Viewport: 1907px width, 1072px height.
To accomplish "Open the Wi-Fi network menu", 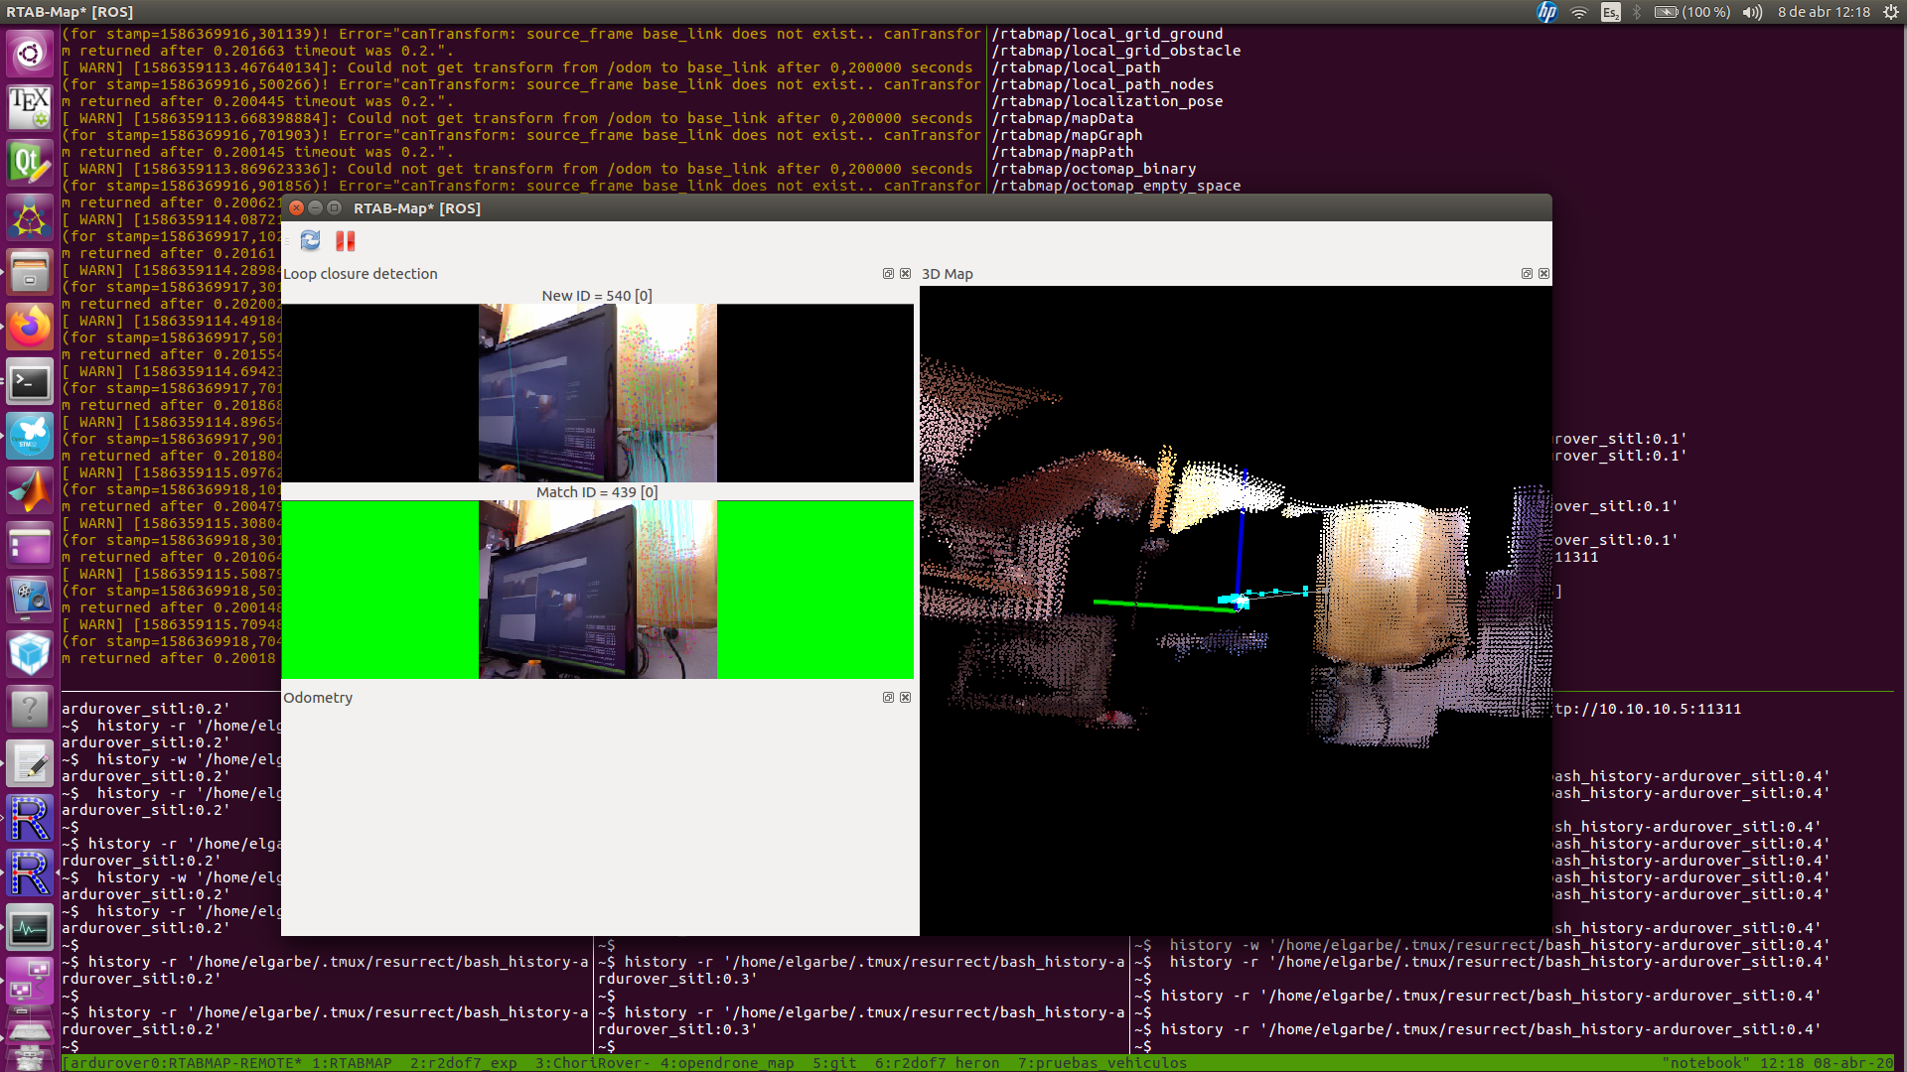I will pyautogui.click(x=1579, y=12).
